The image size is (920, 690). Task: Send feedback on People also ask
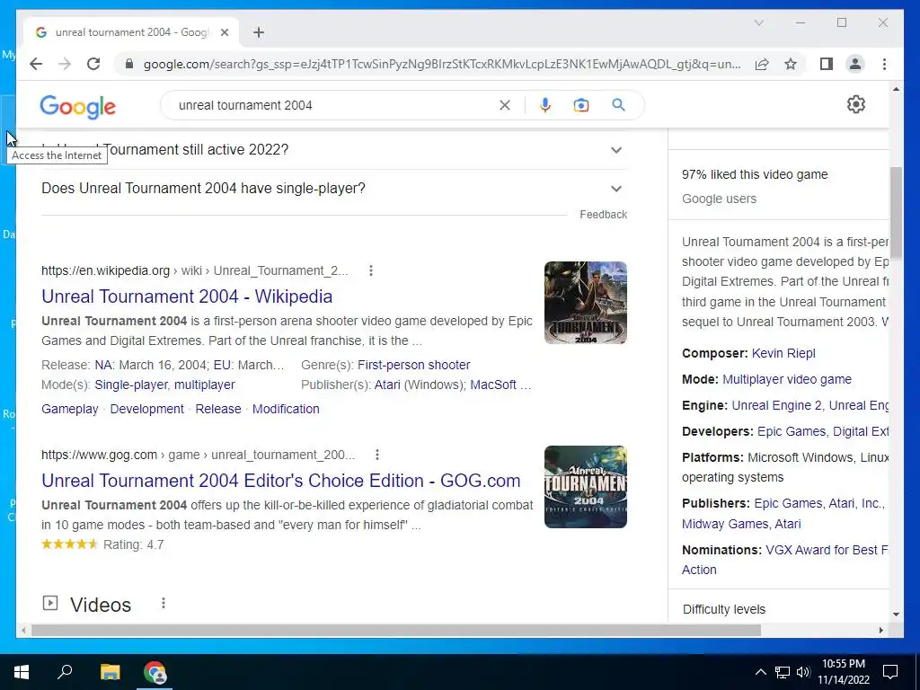click(603, 215)
